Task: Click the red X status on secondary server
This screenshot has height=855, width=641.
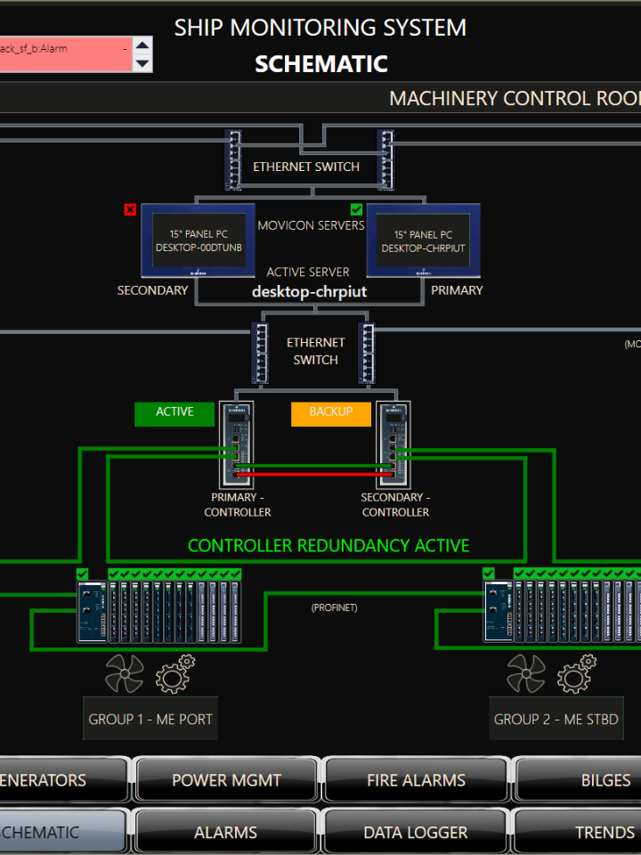Action: click(130, 209)
